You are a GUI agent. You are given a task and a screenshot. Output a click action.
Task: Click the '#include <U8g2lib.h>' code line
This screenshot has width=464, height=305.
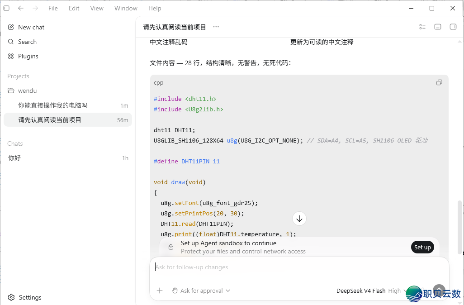pyautogui.click(x=189, y=109)
